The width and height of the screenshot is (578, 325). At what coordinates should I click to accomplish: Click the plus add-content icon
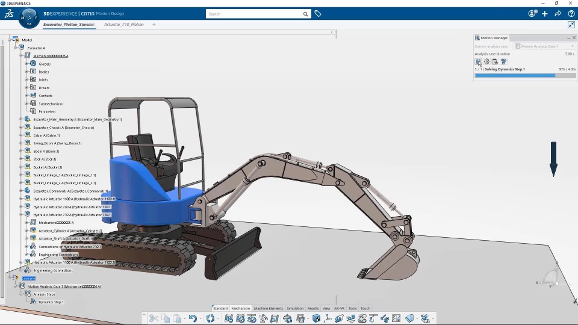coord(545,14)
